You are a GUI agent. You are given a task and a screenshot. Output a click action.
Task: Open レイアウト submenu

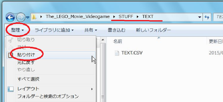tap(51, 89)
